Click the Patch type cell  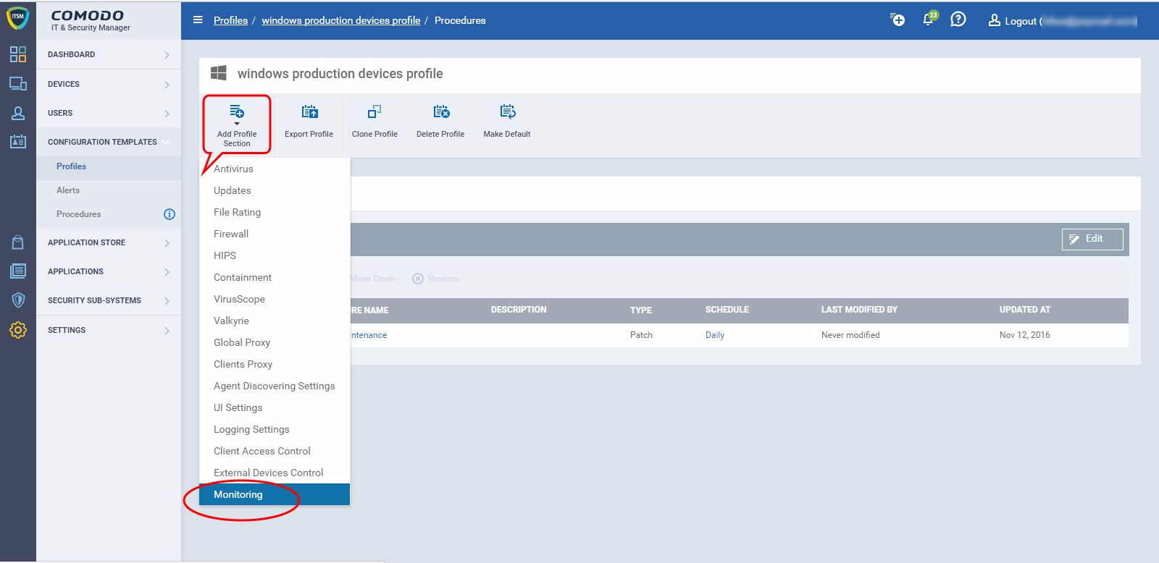click(641, 335)
